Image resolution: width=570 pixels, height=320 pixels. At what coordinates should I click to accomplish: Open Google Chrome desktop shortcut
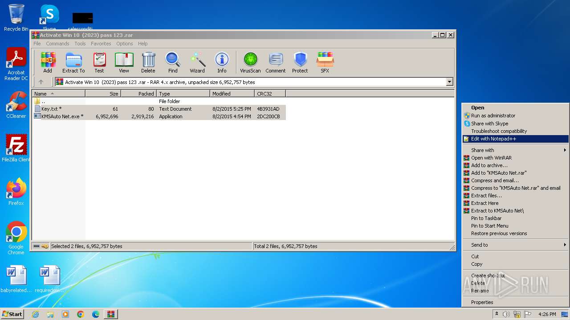point(16,238)
